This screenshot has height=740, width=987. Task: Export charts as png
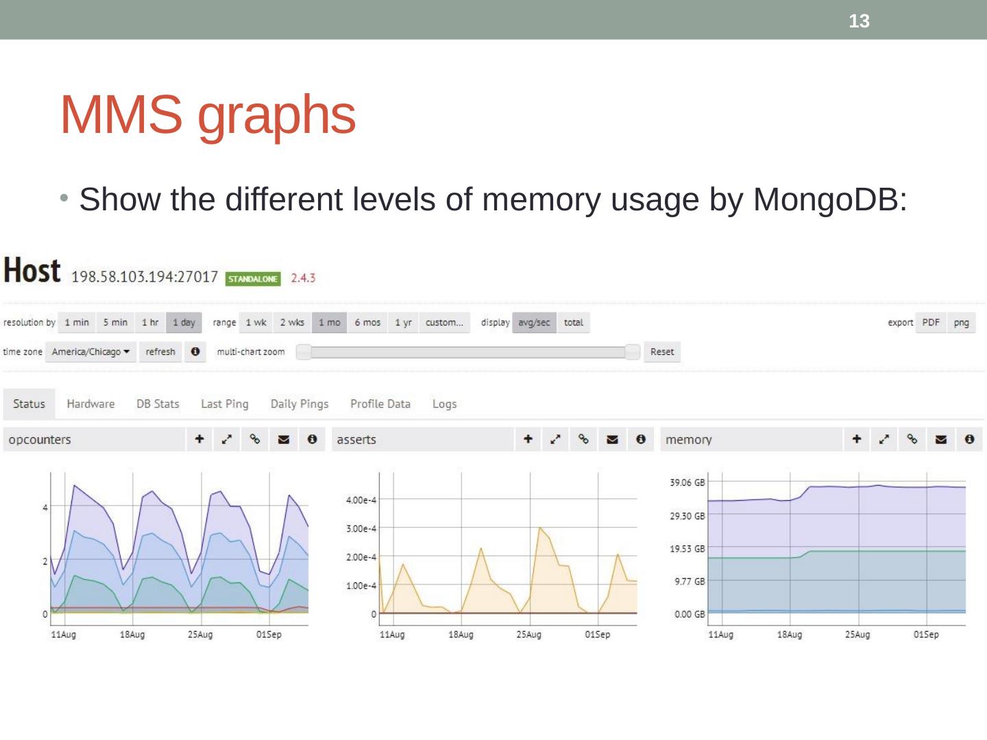962,323
